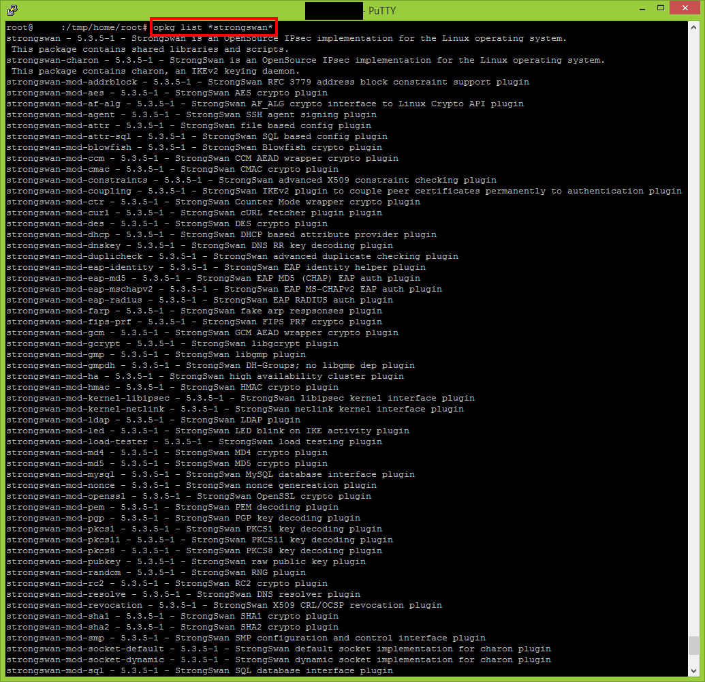Select the strongswan-mod-coupling entry
705x682 pixels.
[x=344, y=191]
